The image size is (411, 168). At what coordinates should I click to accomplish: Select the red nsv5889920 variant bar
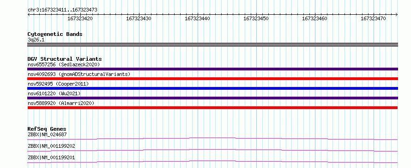(x=212, y=108)
